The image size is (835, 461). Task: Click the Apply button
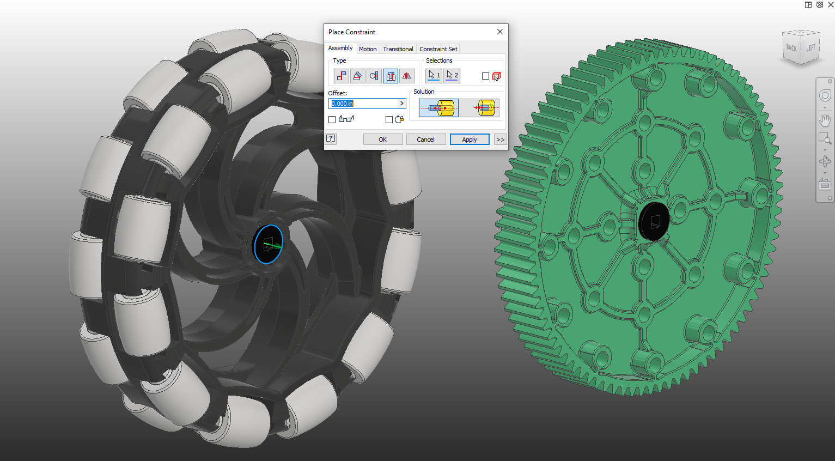click(x=470, y=139)
